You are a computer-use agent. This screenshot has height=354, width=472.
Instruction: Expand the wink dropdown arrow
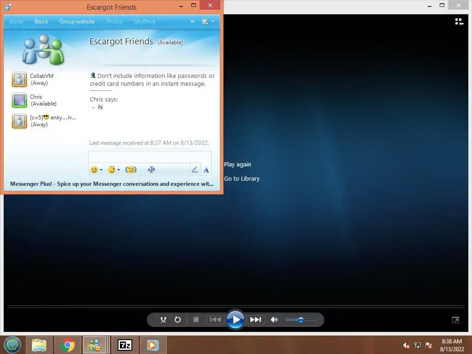(x=118, y=170)
